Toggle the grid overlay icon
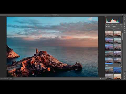The width and height of the screenshot is (126, 94). click(x=125, y=79)
